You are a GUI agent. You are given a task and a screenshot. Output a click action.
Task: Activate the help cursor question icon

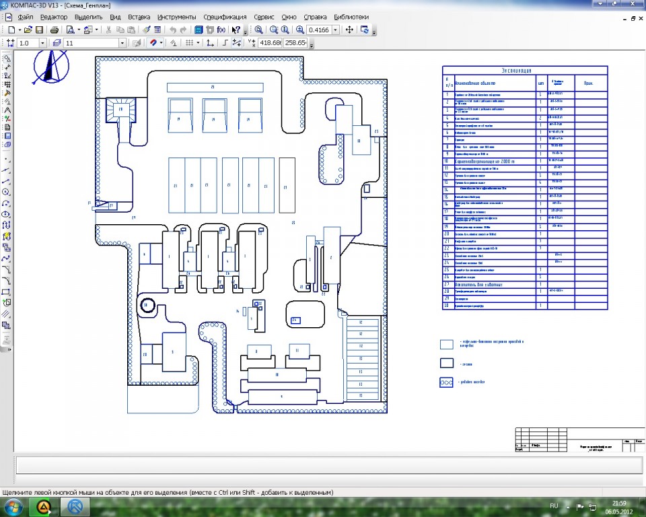(236, 30)
